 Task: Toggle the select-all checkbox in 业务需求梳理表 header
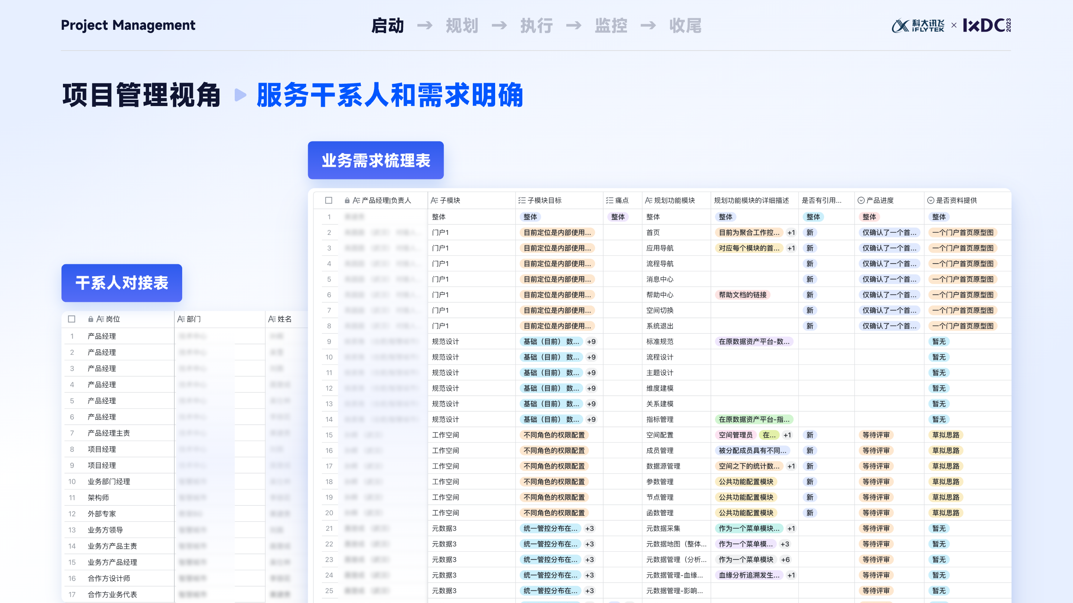[329, 200]
